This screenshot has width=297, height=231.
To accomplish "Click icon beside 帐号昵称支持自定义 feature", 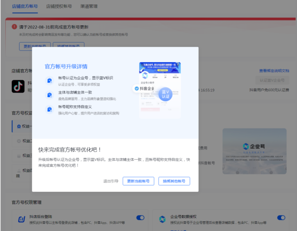I will 50,110.
